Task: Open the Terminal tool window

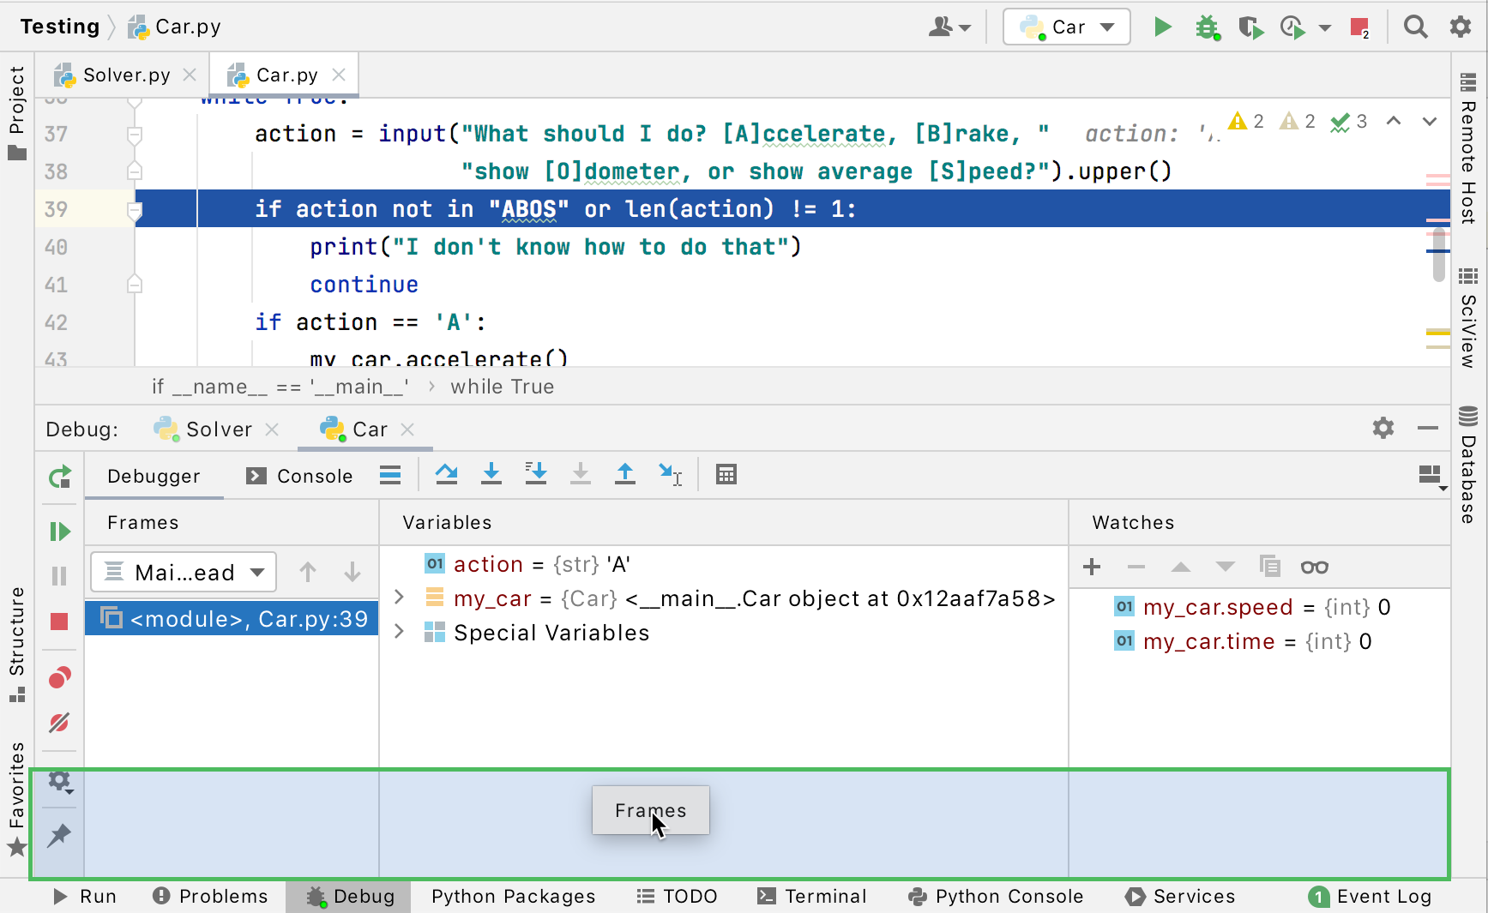Action: (x=812, y=896)
